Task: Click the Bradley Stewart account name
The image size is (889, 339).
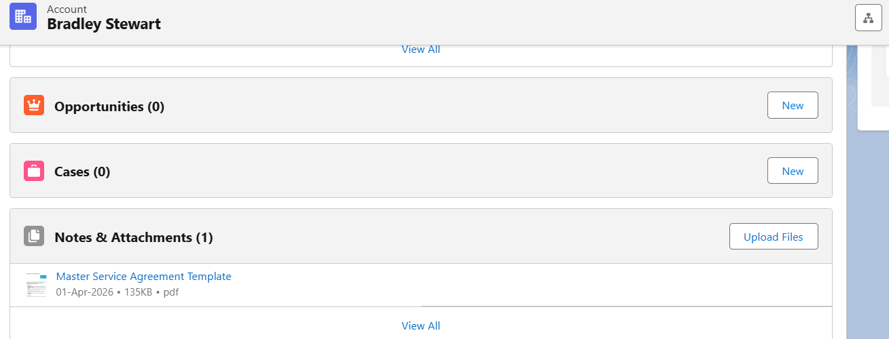Action: tap(103, 24)
